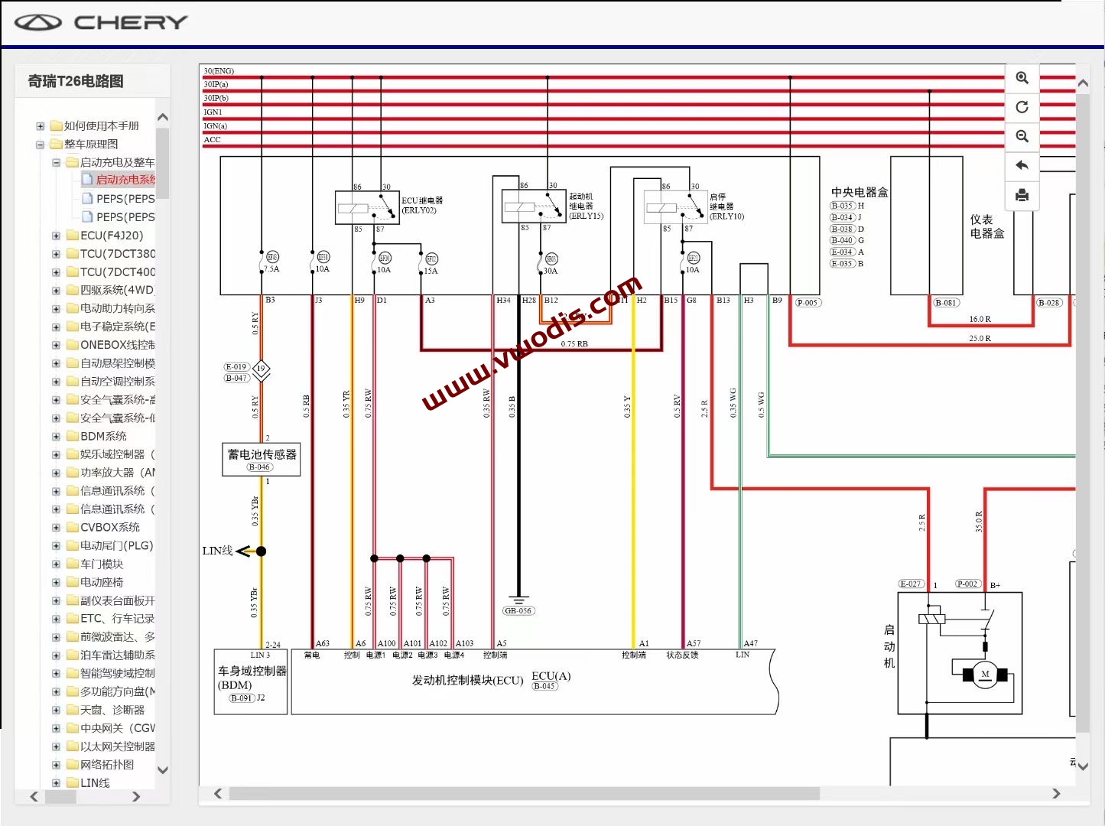
Task: Expand the ONEBOX线控制 tree node
Action: (x=56, y=346)
